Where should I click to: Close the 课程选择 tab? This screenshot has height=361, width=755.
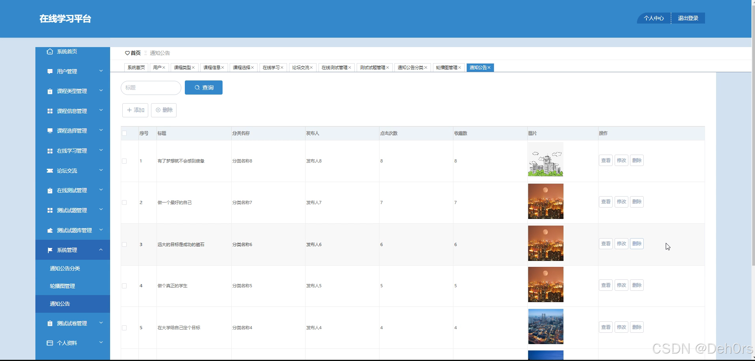click(x=252, y=67)
